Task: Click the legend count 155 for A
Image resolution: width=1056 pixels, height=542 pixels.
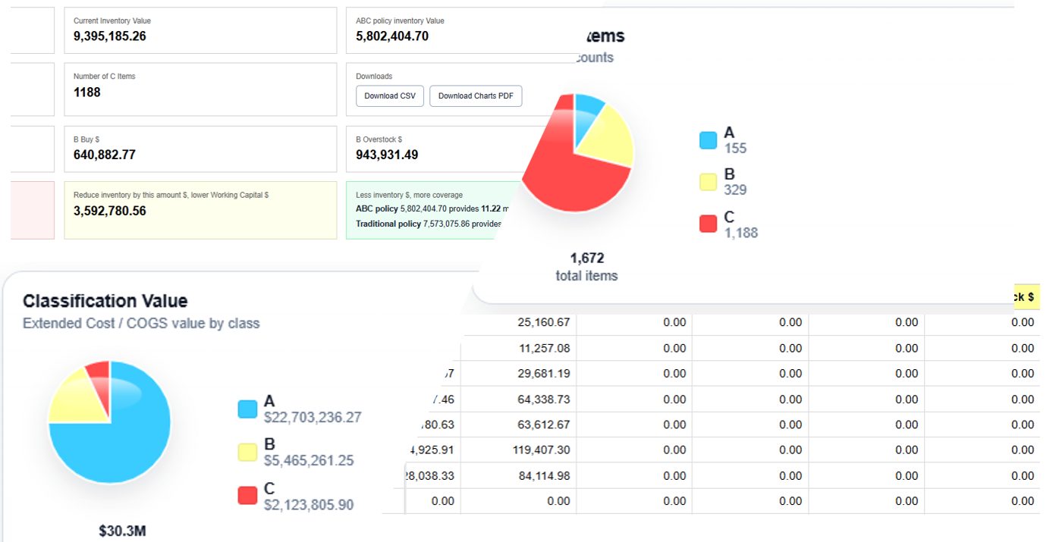Action: pos(735,149)
